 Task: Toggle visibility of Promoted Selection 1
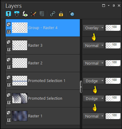(x=9, y=85)
